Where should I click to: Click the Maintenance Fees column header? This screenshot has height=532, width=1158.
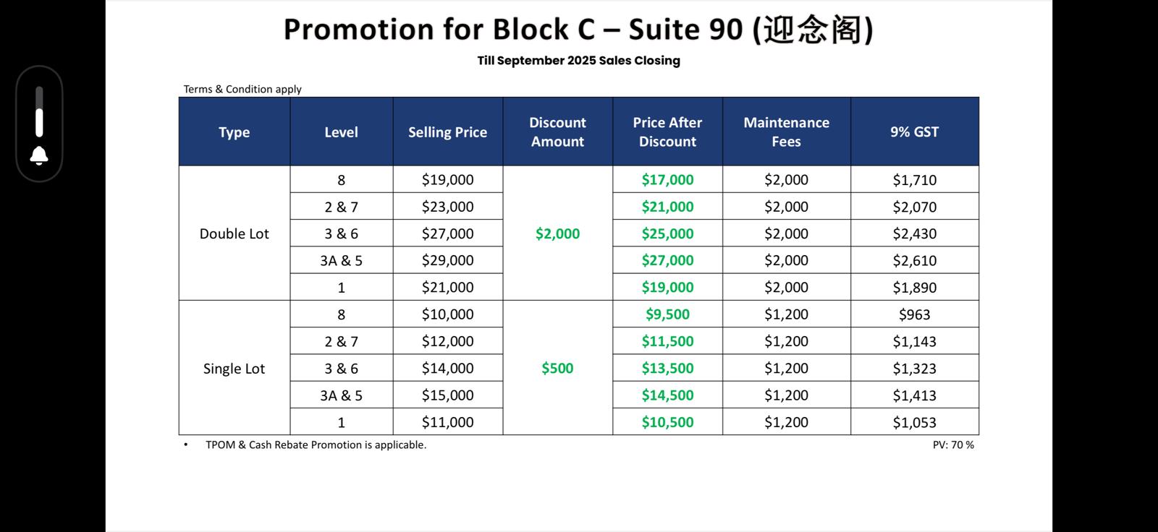786,132
